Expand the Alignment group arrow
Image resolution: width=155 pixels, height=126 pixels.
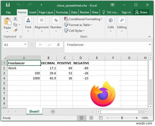tap(42, 31)
